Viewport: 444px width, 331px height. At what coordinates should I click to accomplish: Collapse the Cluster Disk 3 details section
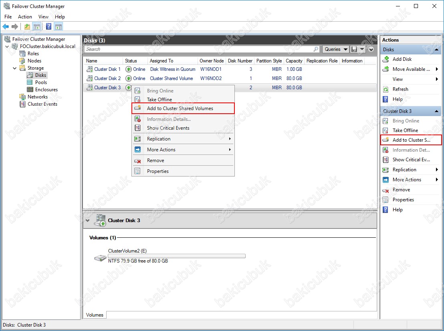(88, 221)
